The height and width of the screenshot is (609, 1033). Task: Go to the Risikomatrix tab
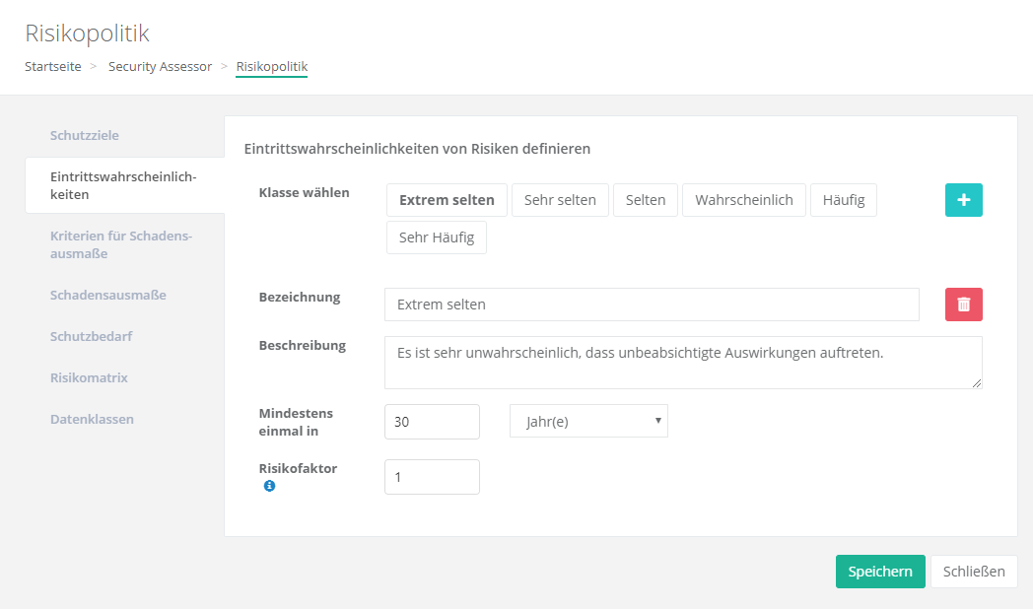coord(89,377)
